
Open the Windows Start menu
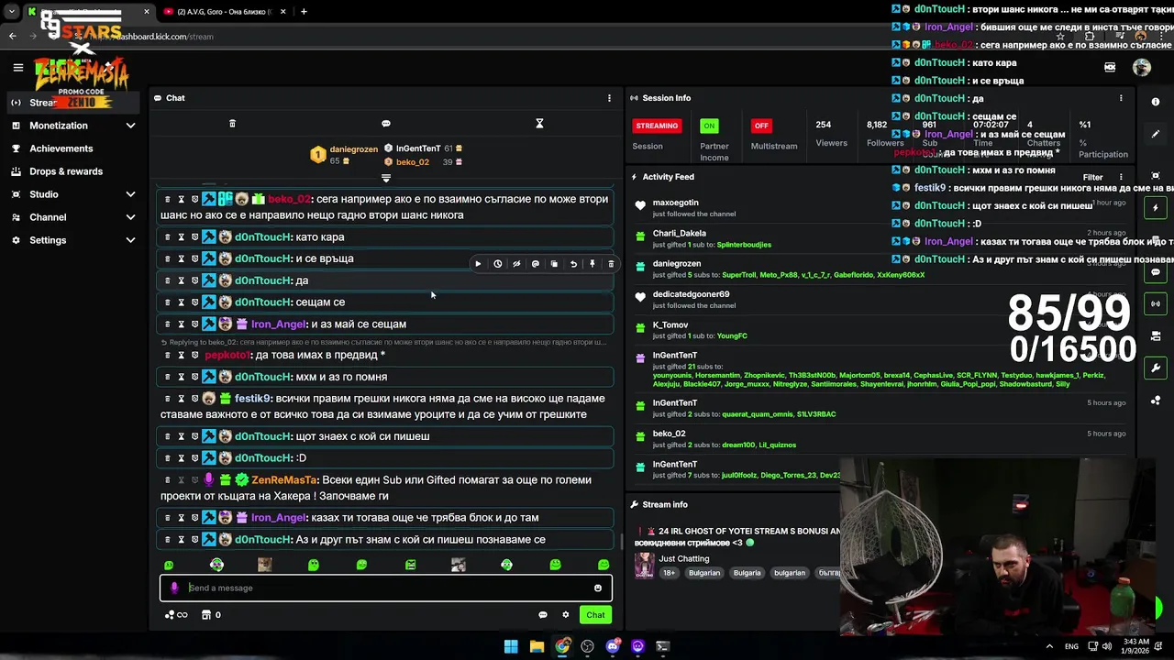pos(511,646)
